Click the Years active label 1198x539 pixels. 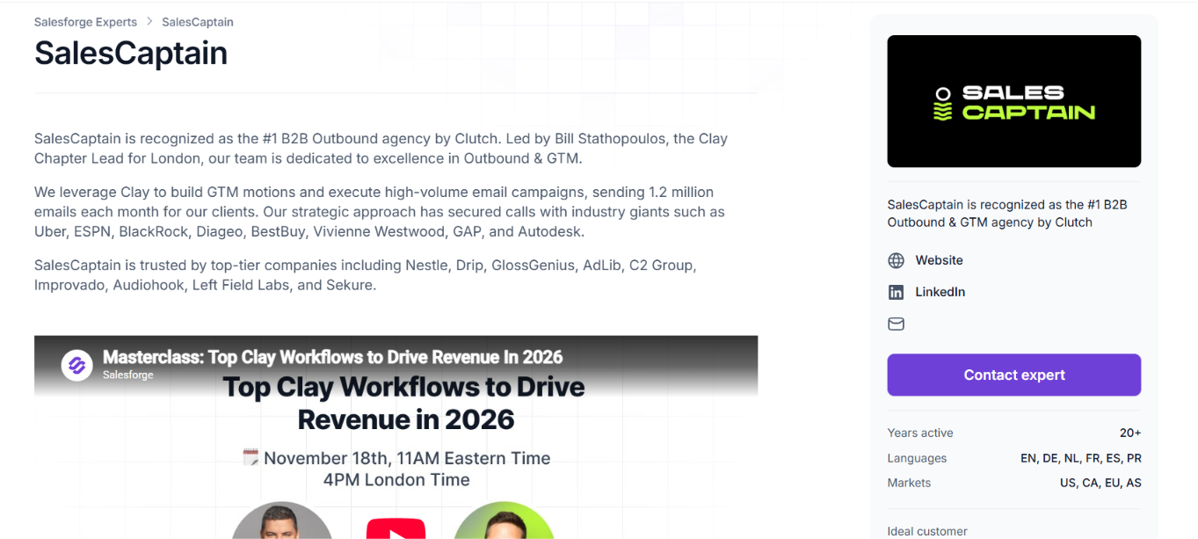(x=920, y=433)
